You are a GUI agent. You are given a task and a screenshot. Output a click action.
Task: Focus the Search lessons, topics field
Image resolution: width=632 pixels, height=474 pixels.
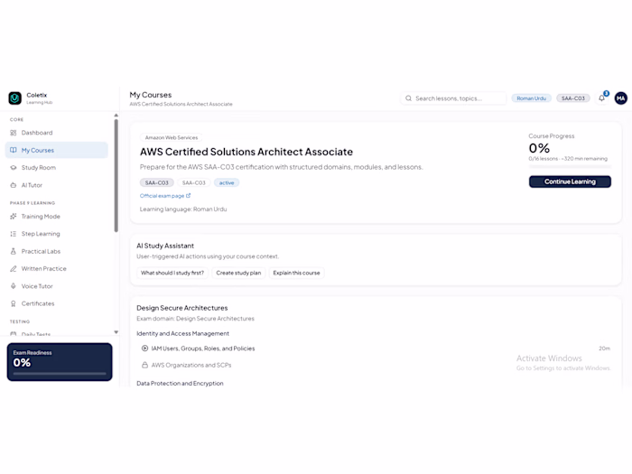click(x=453, y=98)
